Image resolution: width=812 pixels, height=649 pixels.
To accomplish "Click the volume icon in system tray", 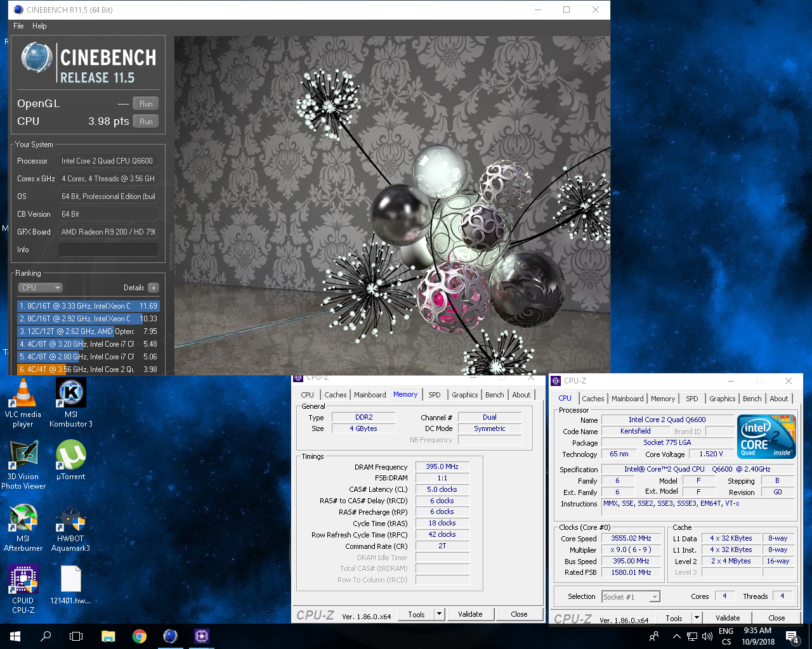I will [706, 636].
